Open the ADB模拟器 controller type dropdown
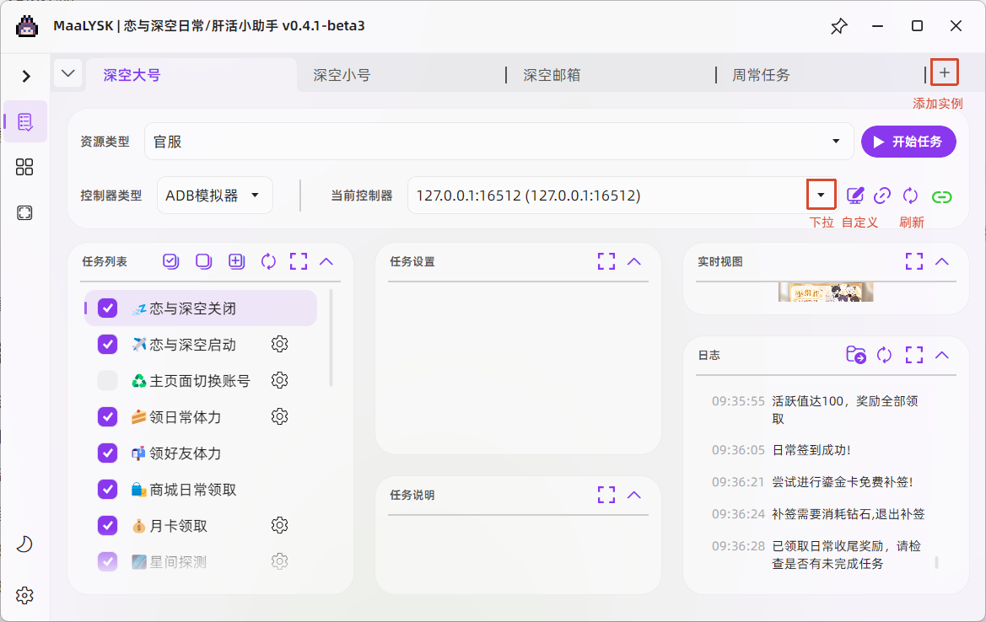The height and width of the screenshot is (622, 986). point(214,196)
